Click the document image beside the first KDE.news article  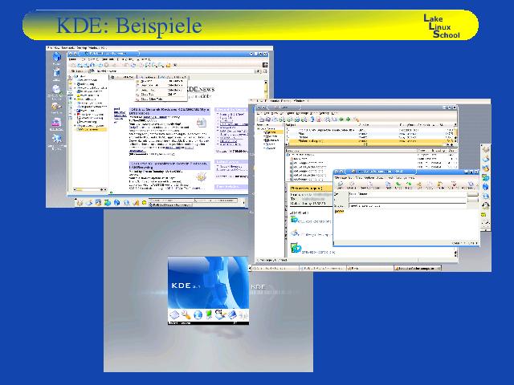coord(201,123)
